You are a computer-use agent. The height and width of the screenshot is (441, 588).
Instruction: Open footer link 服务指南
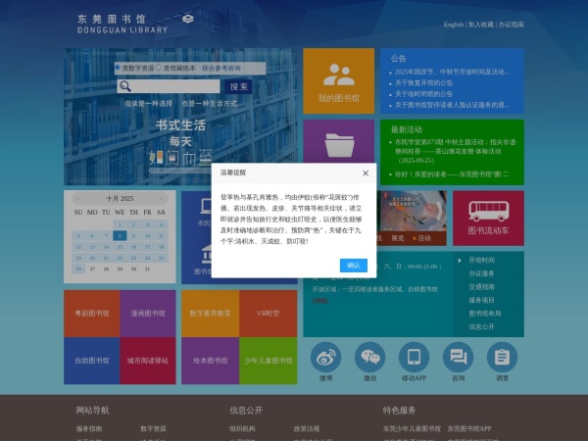pos(89,428)
